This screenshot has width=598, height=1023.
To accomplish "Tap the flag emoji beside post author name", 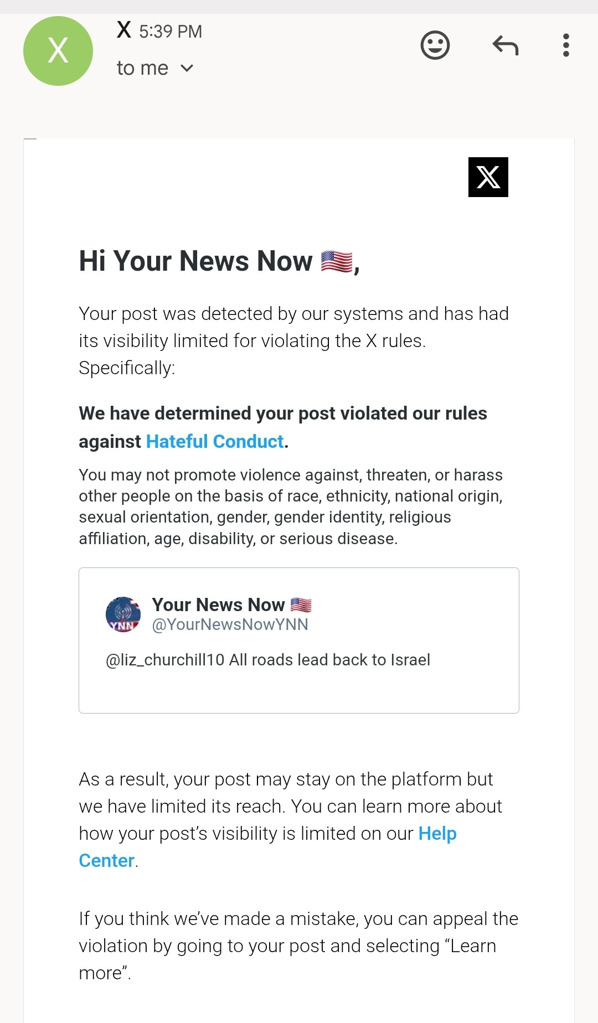I will (301, 604).
